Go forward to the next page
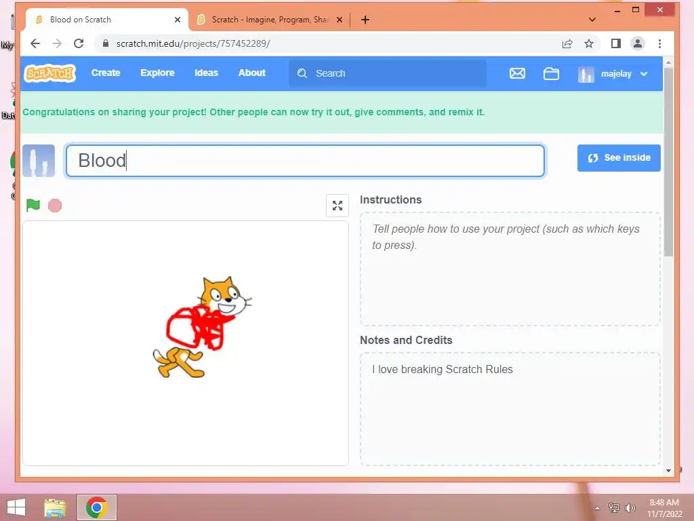Screen dimensions: 694x521 pos(57,43)
